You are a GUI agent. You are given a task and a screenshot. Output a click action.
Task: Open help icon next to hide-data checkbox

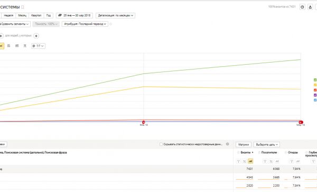click(227, 144)
